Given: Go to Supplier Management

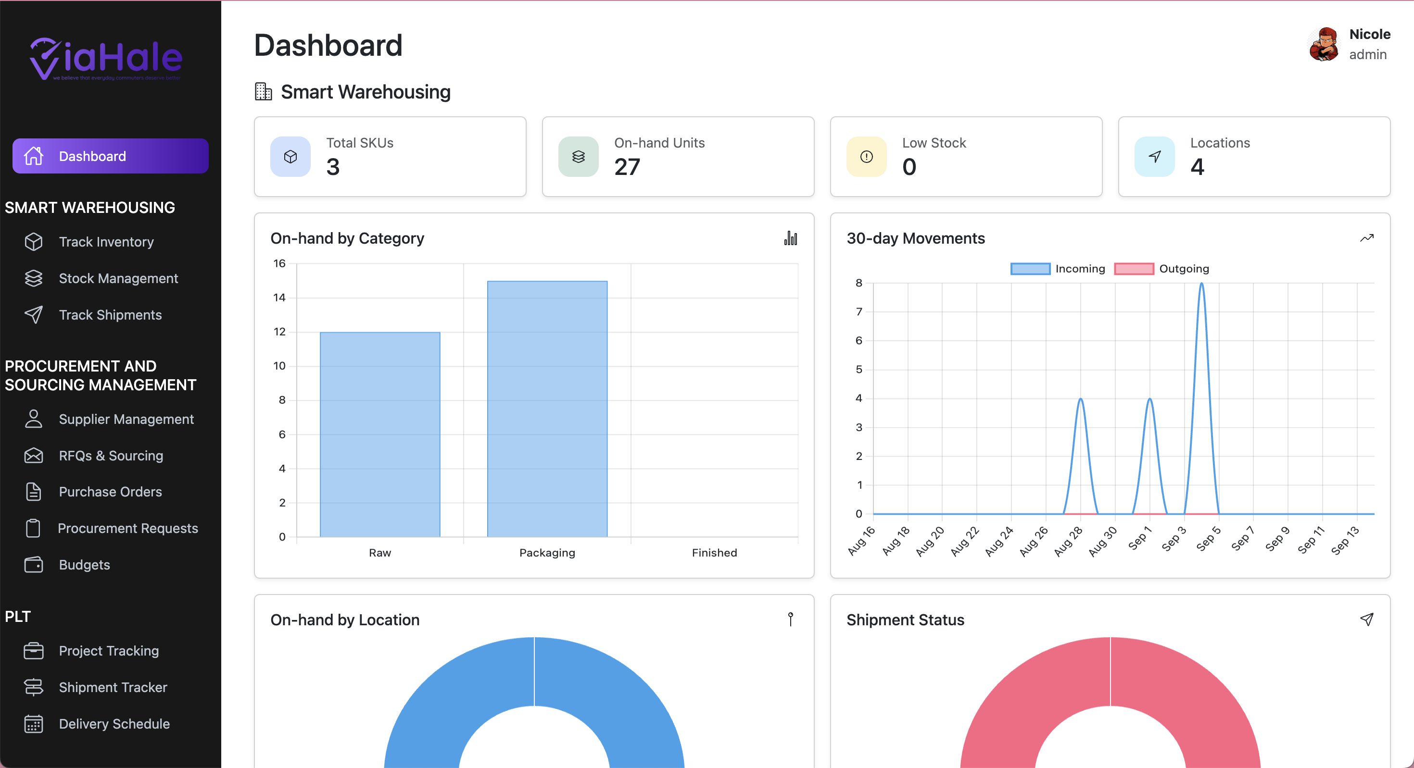Looking at the screenshot, I should click(x=126, y=419).
